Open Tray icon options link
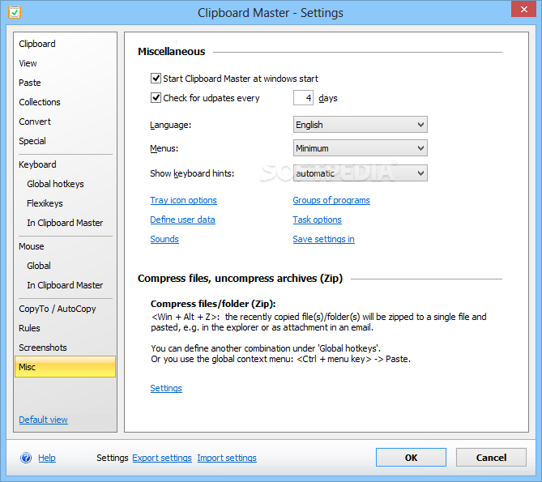The height and width of the screenshot is (482, 542). tap(183, 200)
